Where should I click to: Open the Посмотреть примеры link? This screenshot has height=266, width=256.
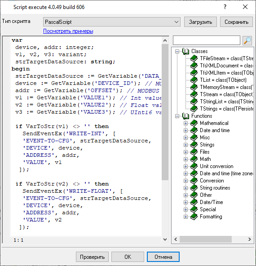pos(68,31)
